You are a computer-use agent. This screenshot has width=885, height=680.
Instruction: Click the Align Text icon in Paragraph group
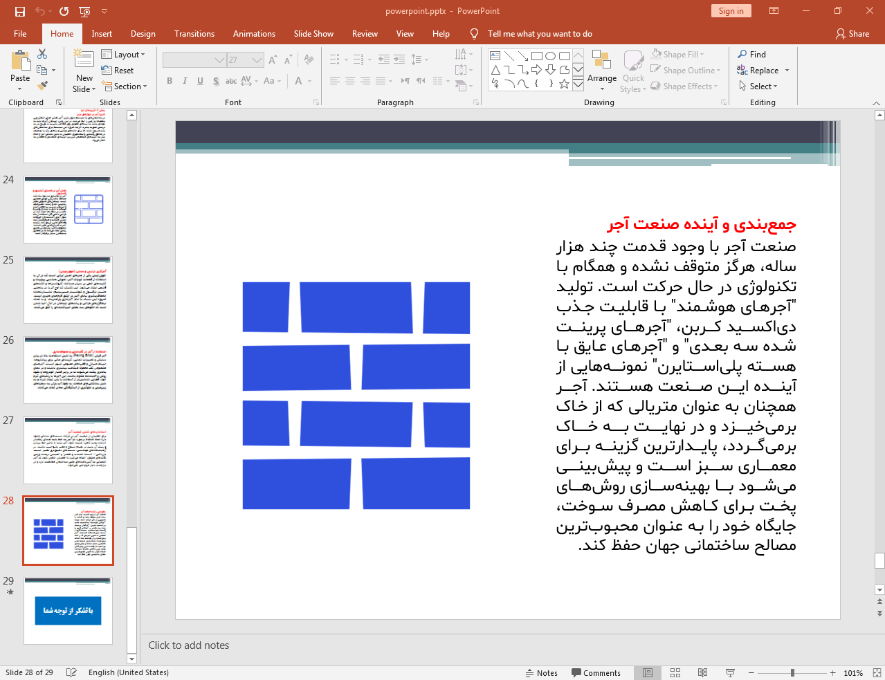[462, 70]
